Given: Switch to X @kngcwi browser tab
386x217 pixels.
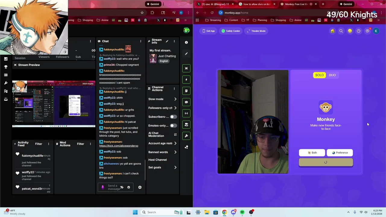Looking at the screenshot, I should pyautogui.click(x=215, y=4).
